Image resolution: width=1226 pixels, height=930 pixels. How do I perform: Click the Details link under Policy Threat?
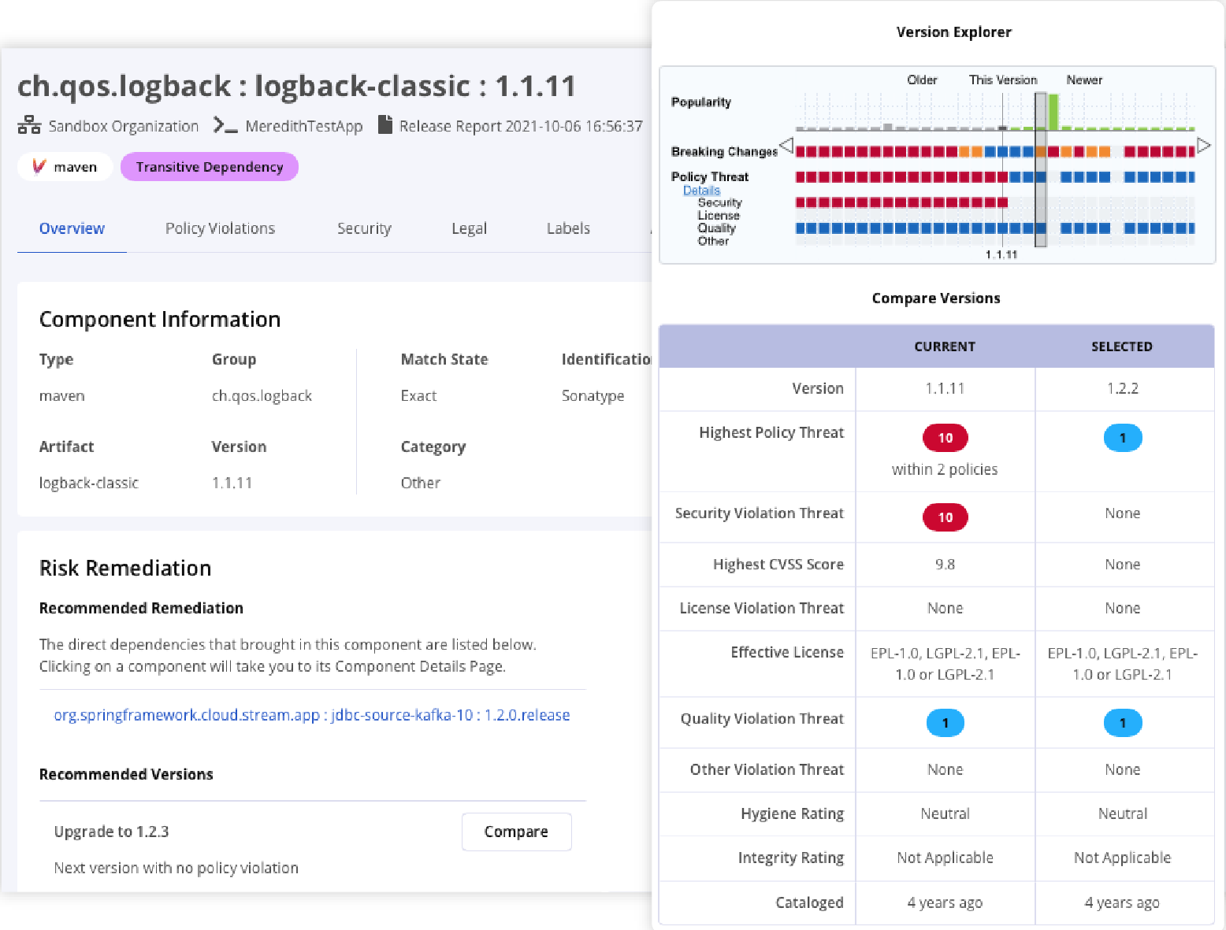(x=701, y=191)
